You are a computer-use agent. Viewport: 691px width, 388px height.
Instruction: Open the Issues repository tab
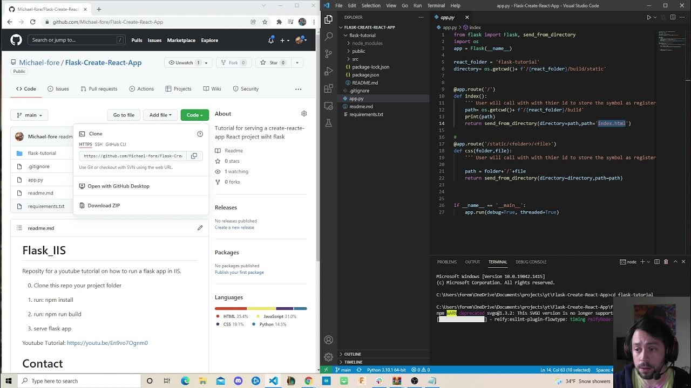58,89
